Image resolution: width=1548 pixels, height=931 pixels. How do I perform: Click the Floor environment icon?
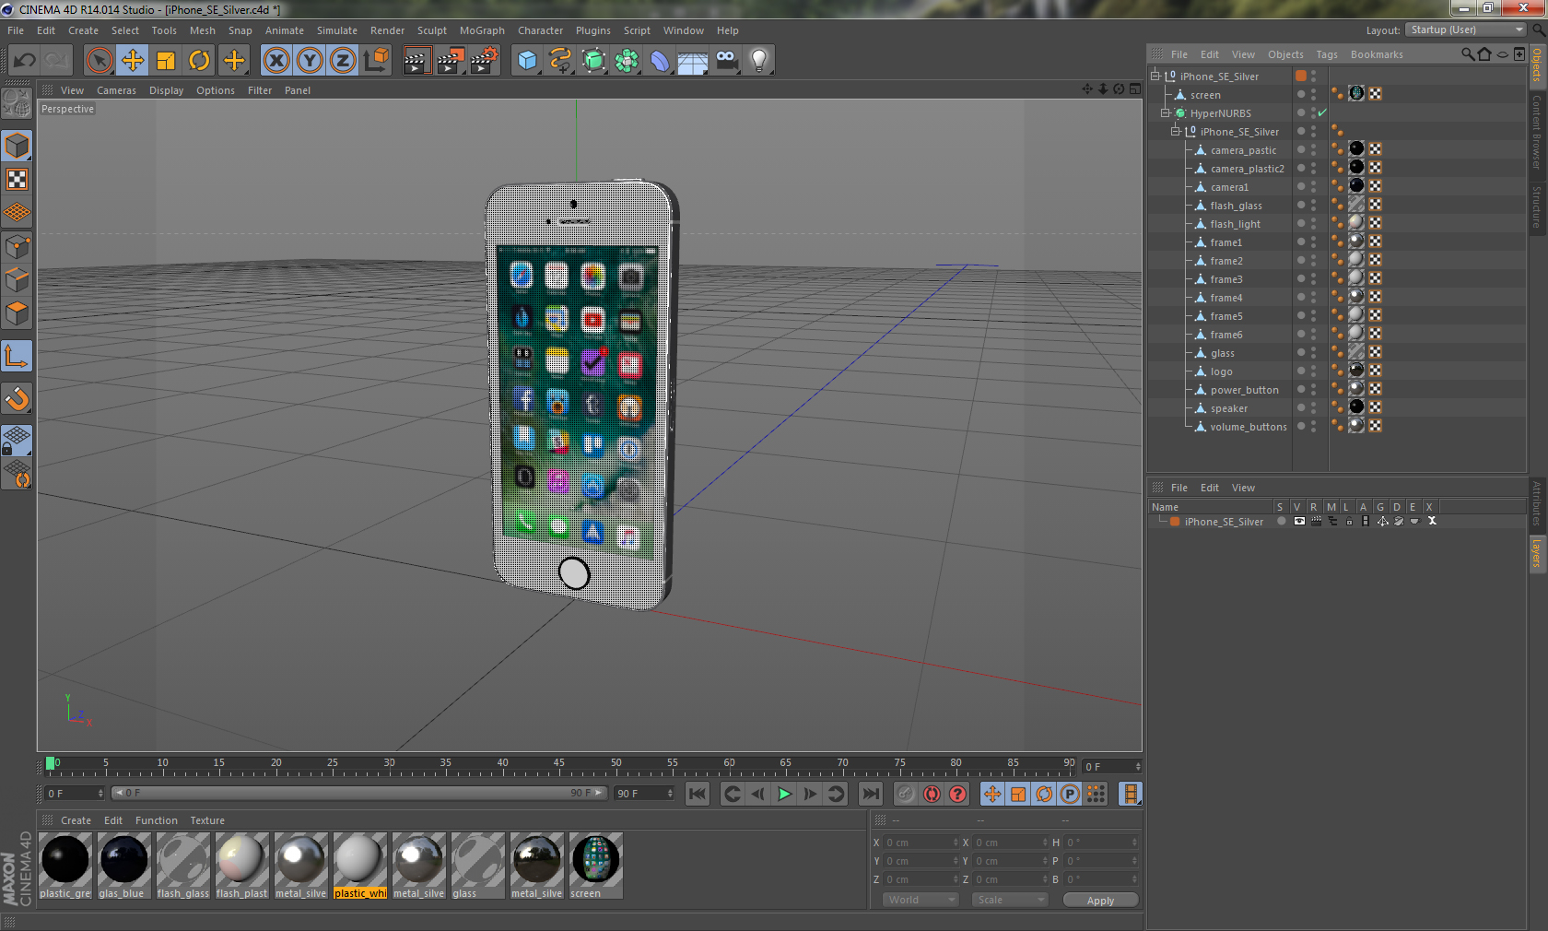click(693, 61)
